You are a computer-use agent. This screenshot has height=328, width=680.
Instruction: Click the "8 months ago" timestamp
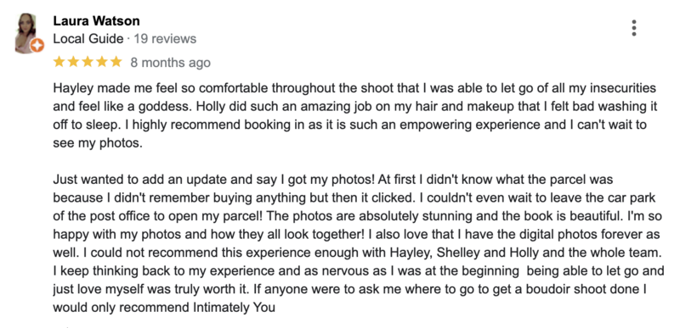coord(171,63)
